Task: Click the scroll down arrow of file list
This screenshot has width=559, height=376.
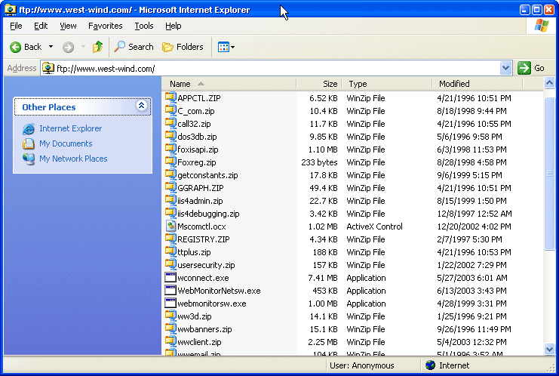Action: (549, 349)
